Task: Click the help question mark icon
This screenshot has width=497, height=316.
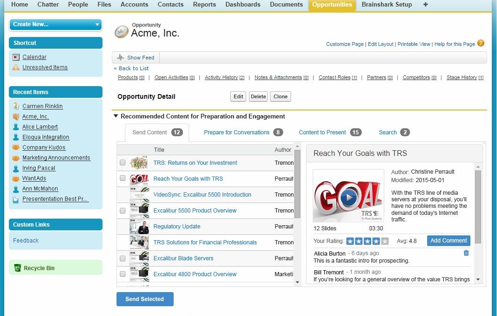Action: 481,43
